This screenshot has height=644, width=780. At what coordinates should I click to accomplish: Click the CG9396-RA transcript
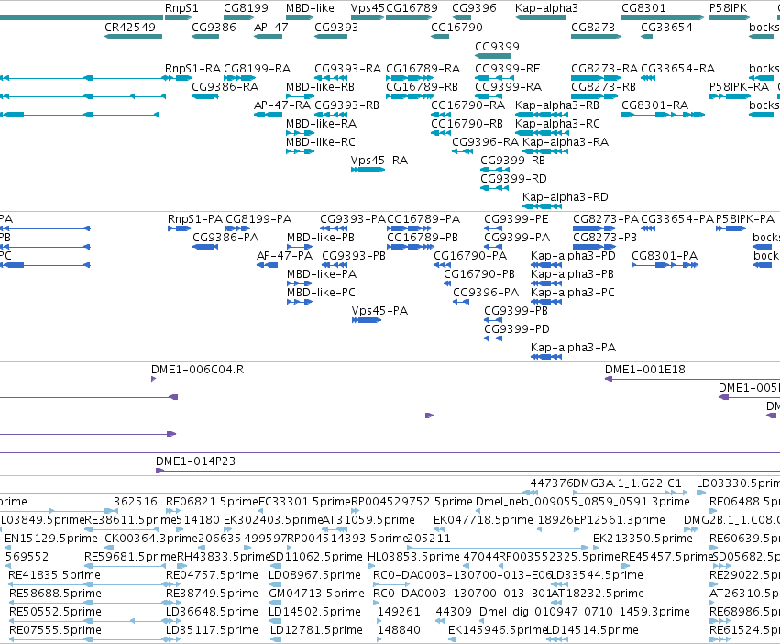point(462,151)
